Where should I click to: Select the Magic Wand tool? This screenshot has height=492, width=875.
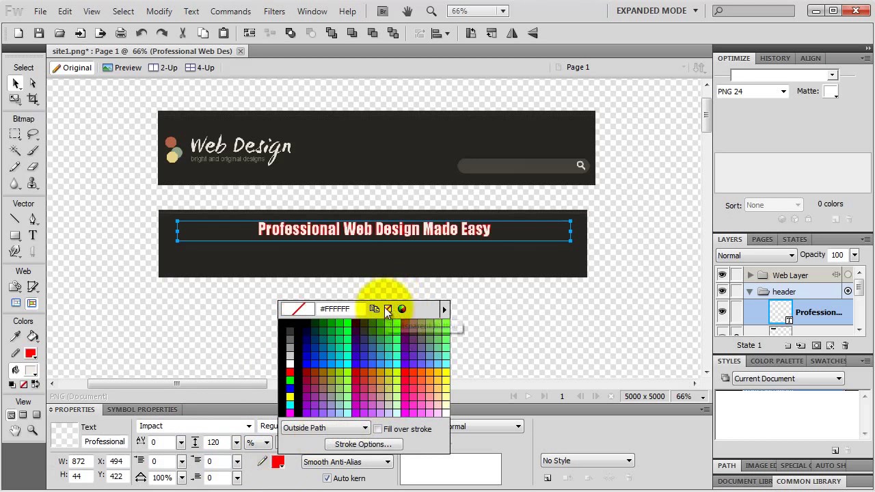pos(15,150)
